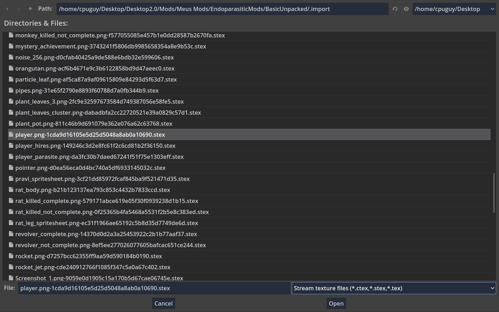This screenshot has height=312, width=499.
Task: Click the file icon next to orangutan.png
Action: point(11,68)
